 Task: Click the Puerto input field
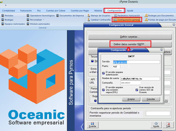(x=117, y=66)
